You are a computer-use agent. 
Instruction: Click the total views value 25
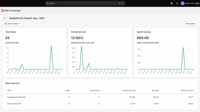pyautogui.click(x=7, y=38)
